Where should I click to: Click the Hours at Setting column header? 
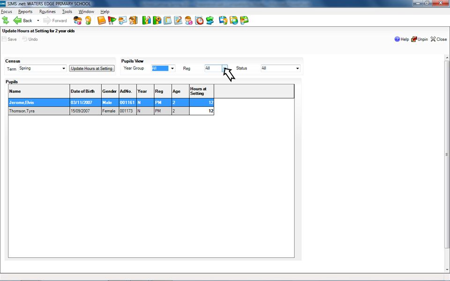coord(202,91)
